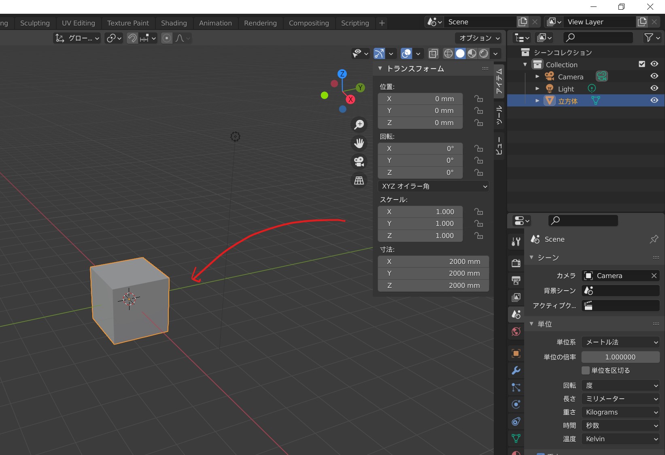The image size is (665, 455).
Task: Open the Shading workspace tab
Action: point(174,23)
